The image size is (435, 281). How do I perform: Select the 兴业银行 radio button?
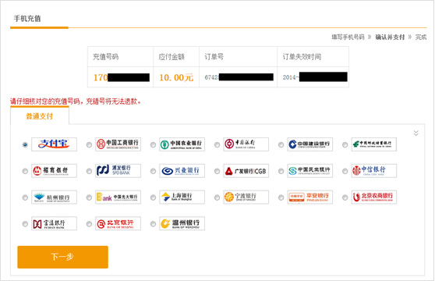[x=153, y=171]
